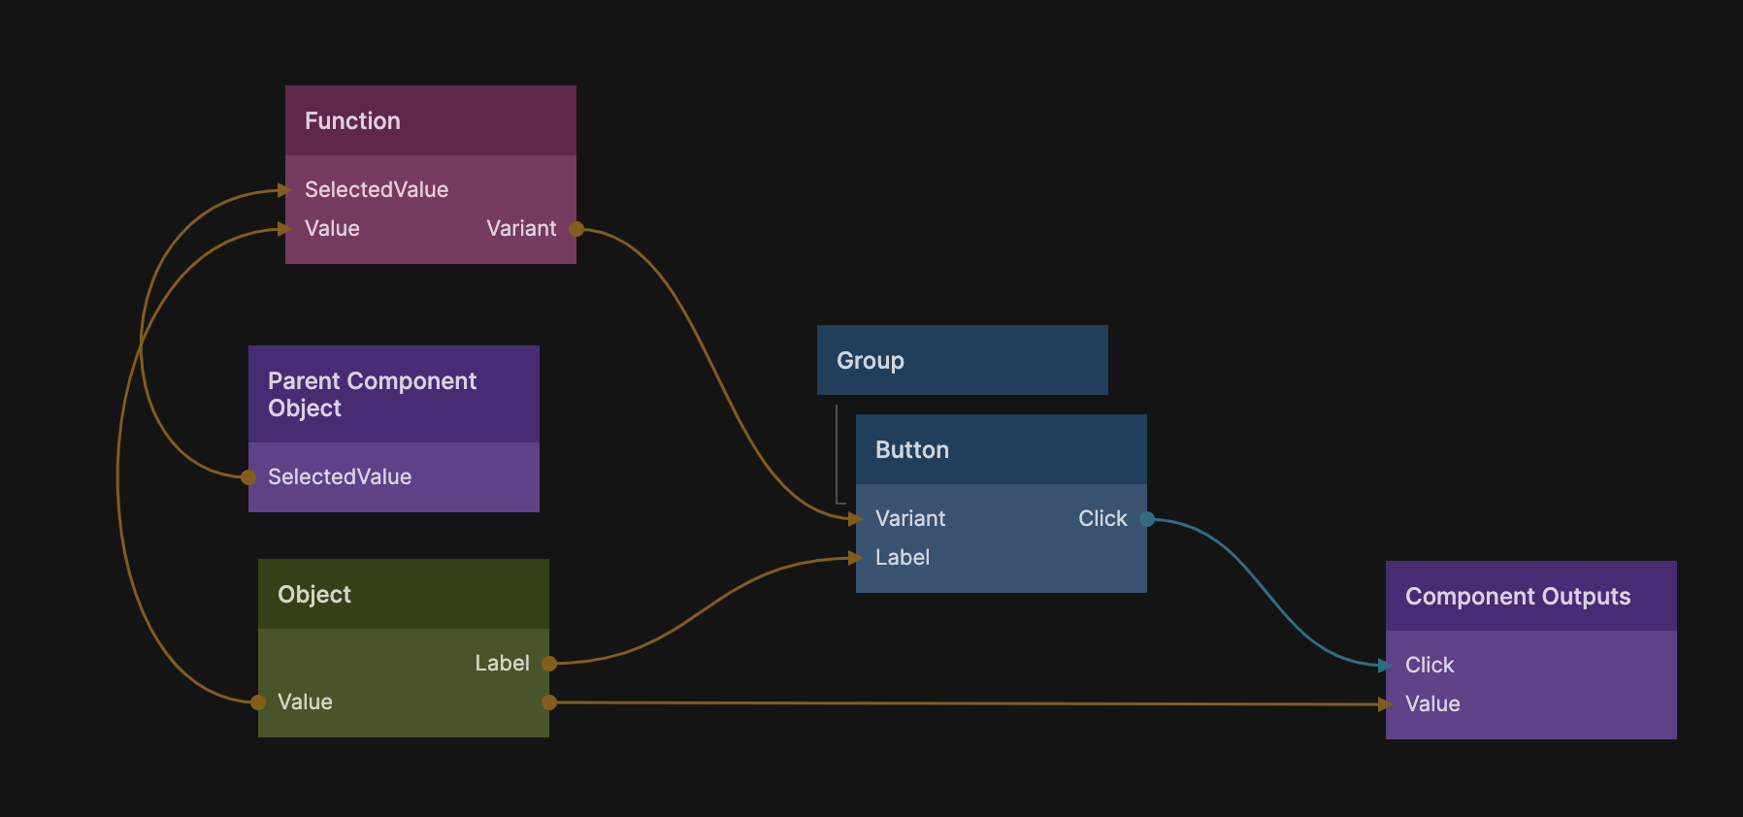This screenshot has height=817, width=1743.
Task: Click the Variant output dot on Function node
Action: point(576,229)
